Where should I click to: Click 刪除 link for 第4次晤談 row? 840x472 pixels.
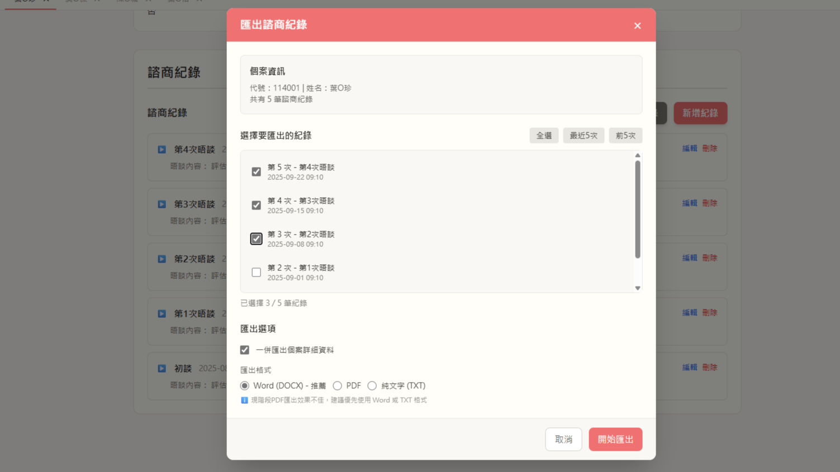point(710,149)
